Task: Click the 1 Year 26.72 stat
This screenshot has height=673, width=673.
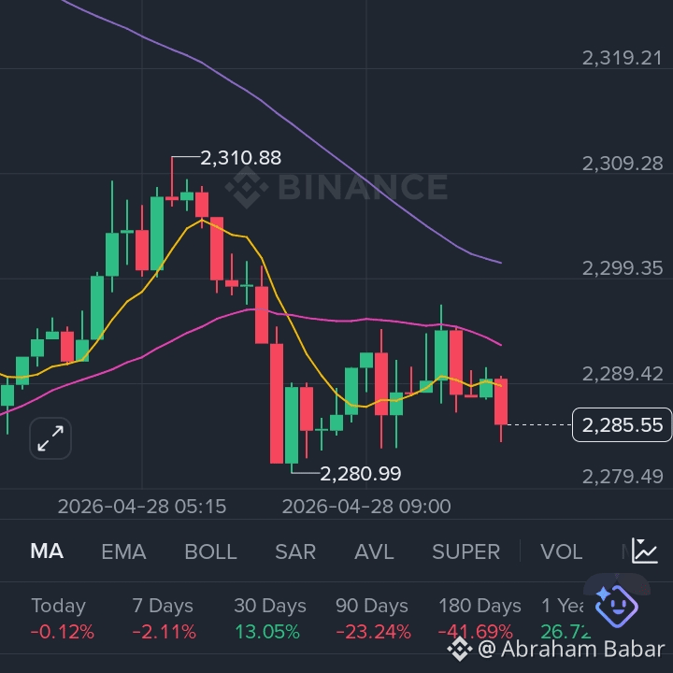Action: [x=565, y=619]
